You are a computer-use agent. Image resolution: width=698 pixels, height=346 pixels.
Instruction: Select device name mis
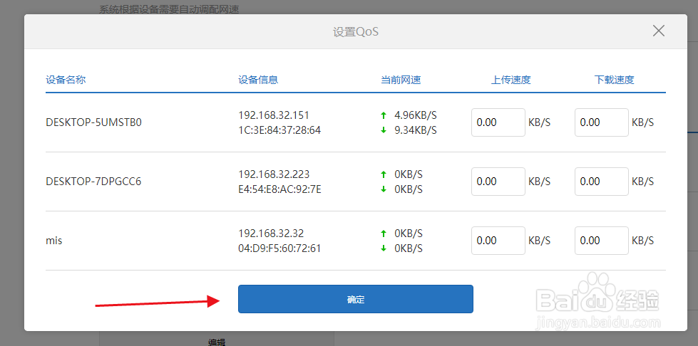tap(54, 241)
